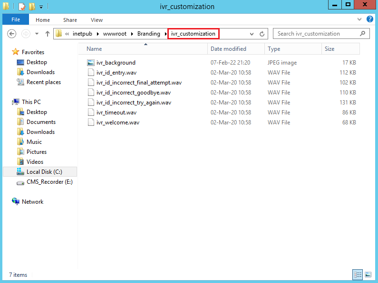Open the Customize Quick Access Toolbar dropdown
Viewport: 378px width, 283px height.
pos(41,7)
